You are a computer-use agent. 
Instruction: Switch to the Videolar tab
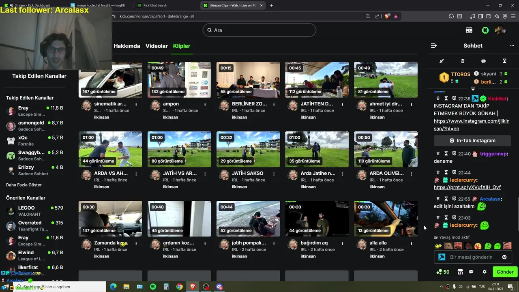tap(157, 46)
